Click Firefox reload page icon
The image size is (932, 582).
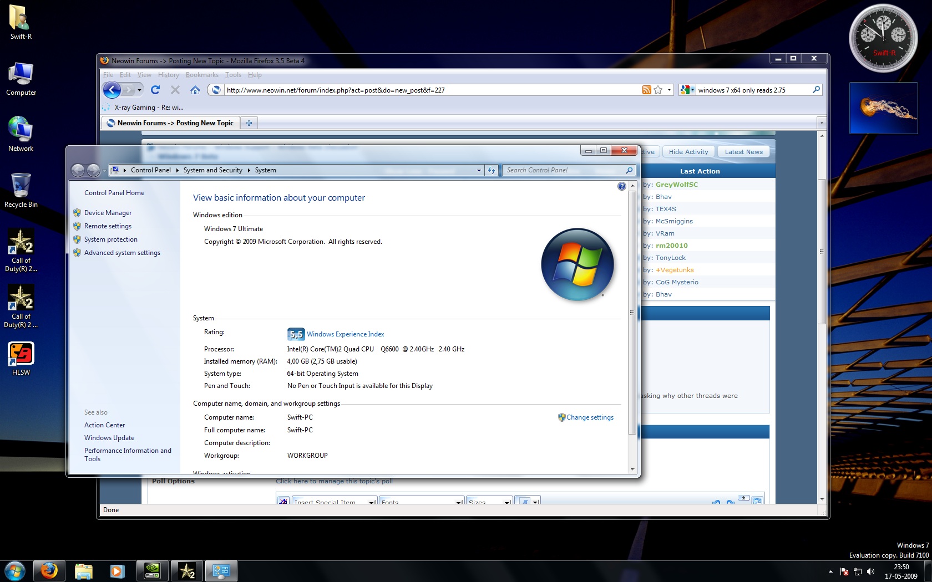(155, 90)
